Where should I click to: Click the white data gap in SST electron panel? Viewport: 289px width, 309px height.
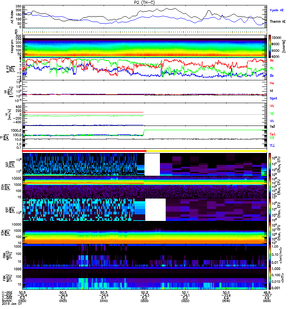[x=155, y=210]
